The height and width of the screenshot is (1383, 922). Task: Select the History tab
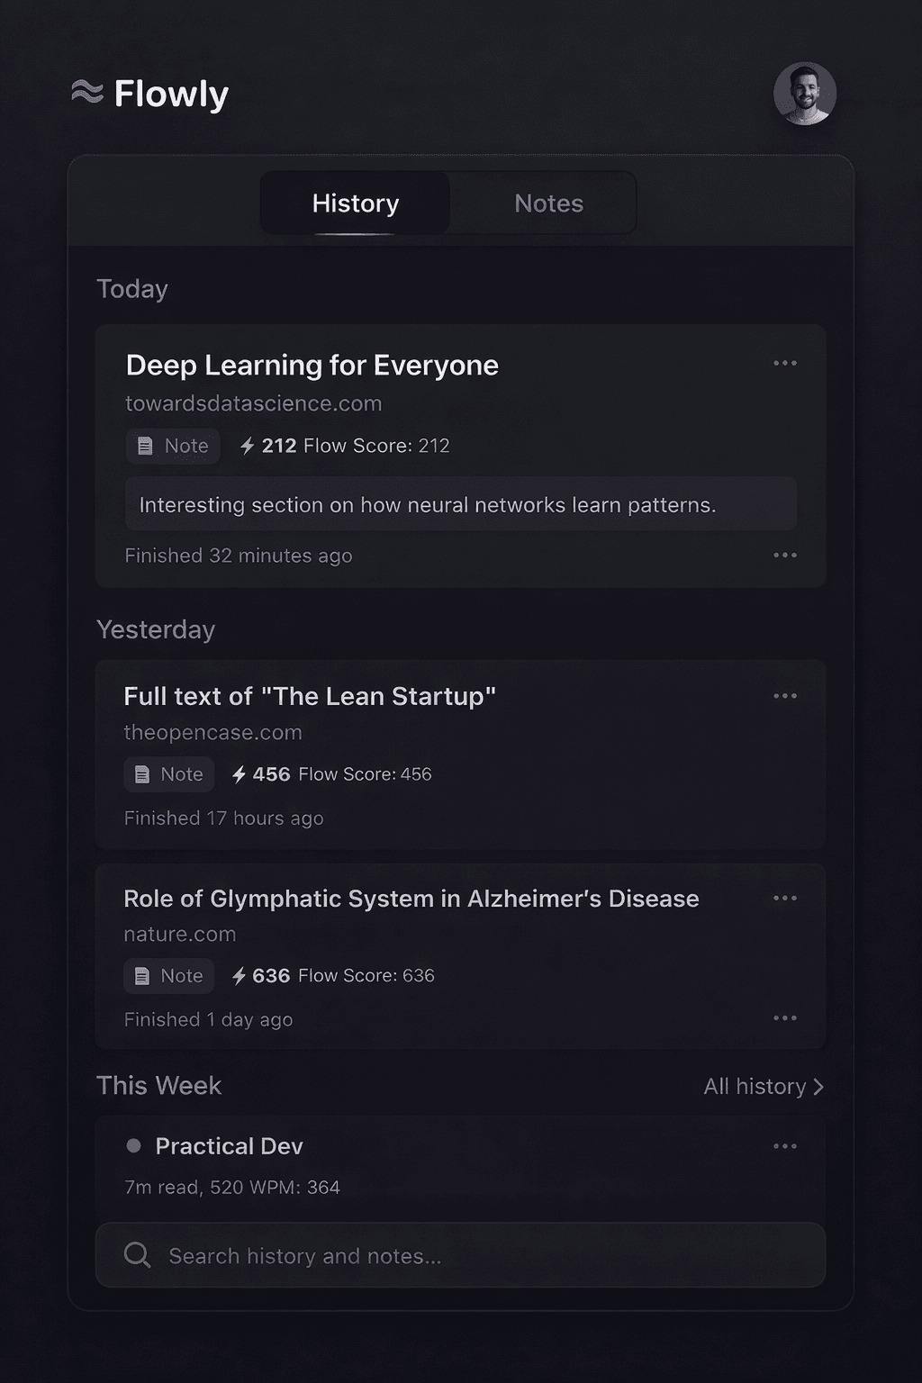[355, 203]
